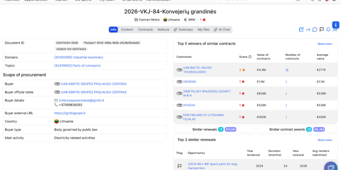Open UAB IGNITIS link in Buyer official name row
Screen dimensions: 341x170
click(x=94, y=92)
